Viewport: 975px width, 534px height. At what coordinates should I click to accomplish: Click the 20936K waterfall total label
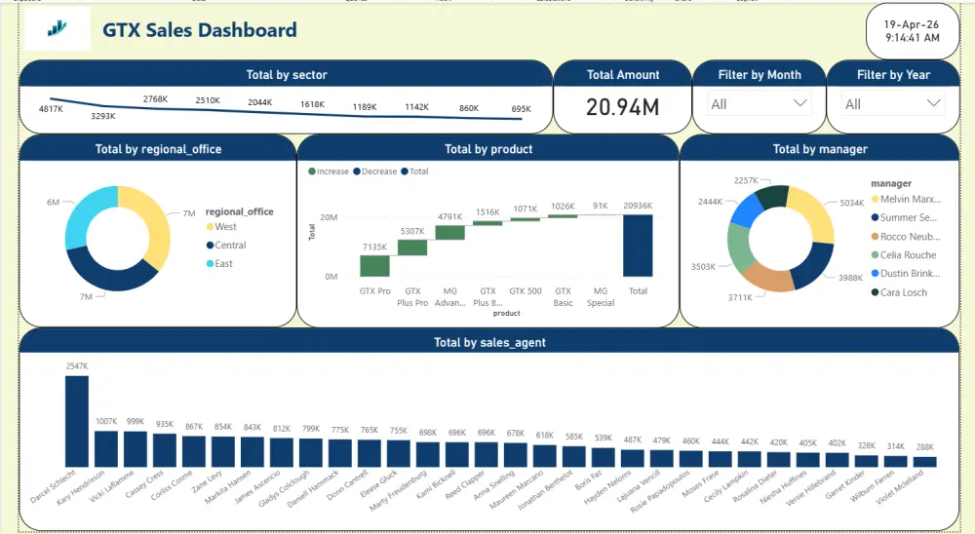click(638, 206)
